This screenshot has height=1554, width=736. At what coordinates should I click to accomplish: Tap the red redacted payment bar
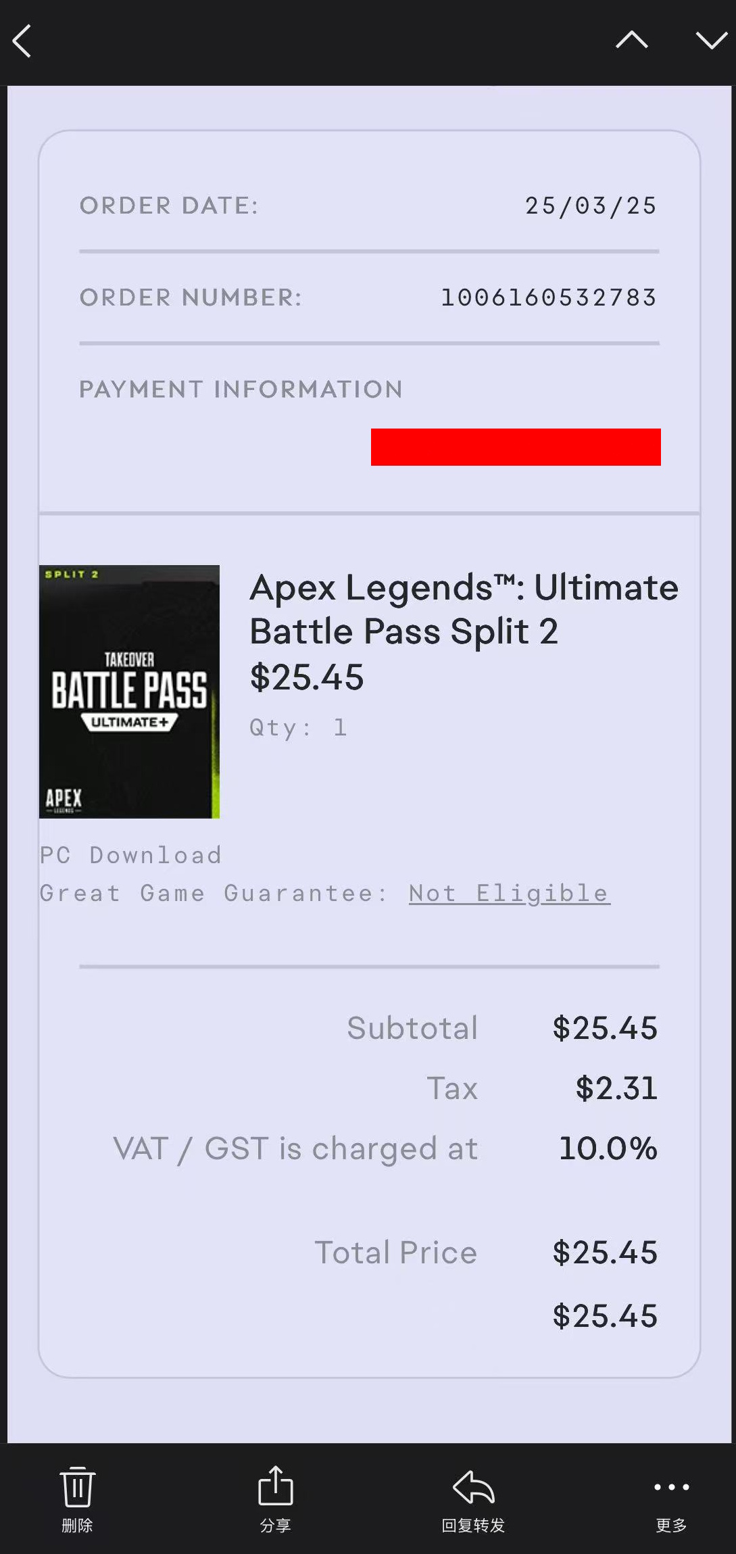click(516, 447)
